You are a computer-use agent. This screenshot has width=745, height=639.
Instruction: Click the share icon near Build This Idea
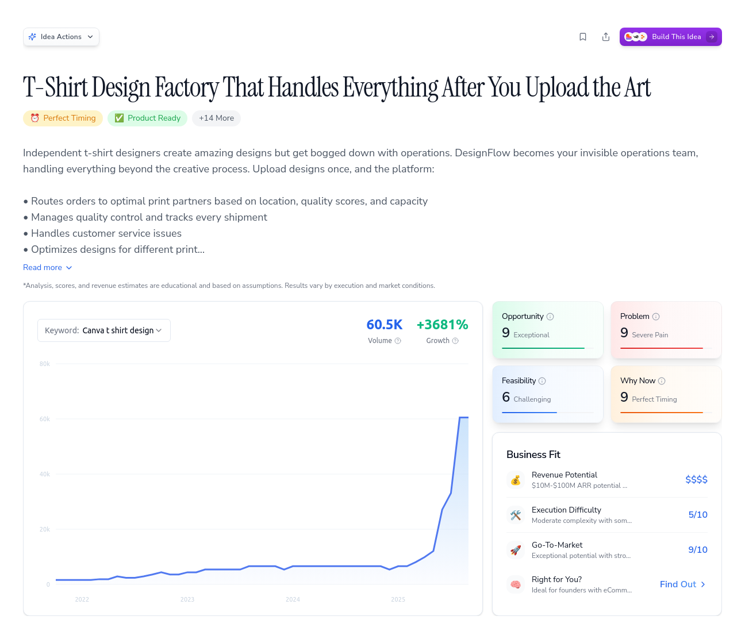pos(606,36)
